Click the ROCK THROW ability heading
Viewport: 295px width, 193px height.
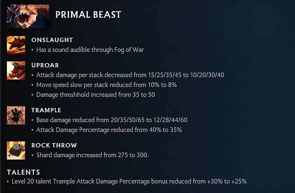point(54,145)
